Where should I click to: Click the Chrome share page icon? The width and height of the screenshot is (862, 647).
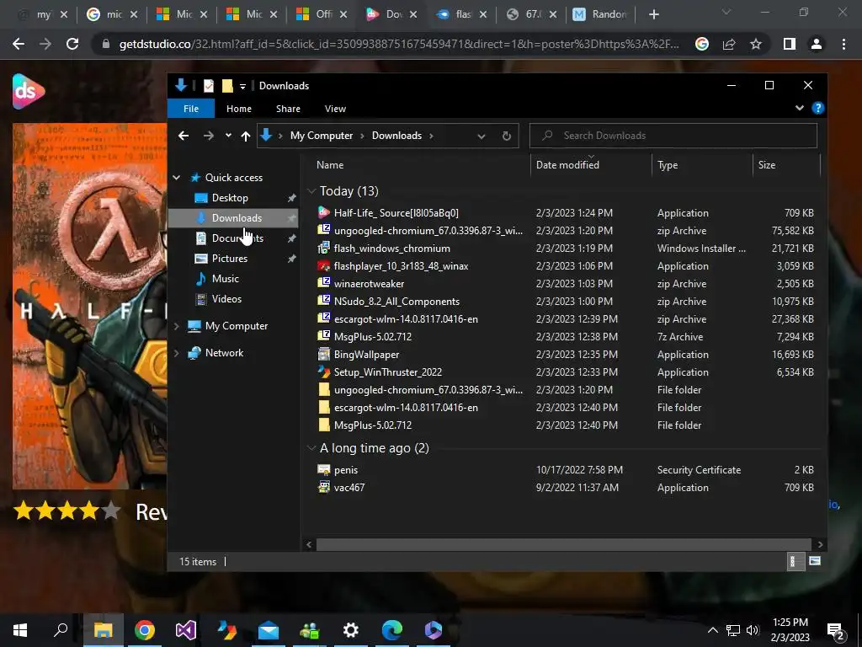[x=729, y=44]
